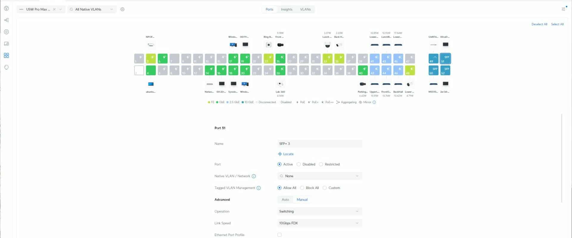
Task: Open the Operation Switching dropdown
Action: point(320,211)
